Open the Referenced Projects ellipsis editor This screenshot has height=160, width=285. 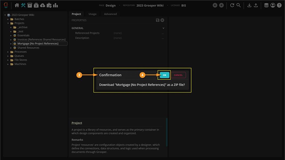(x=163, y=33)
